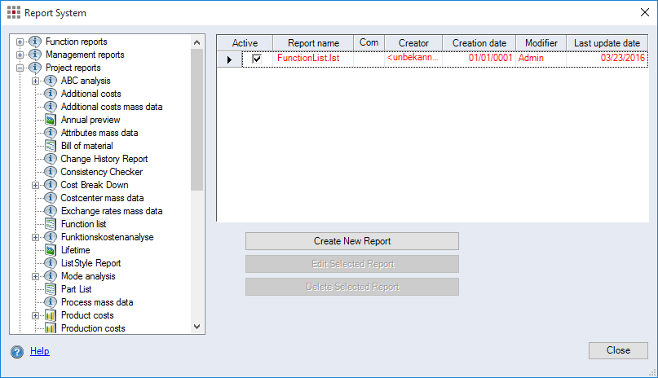This screenshot has width=658, height=378.
Task: Select the FunctionList.lst row selector arrow
Action: coord(230,59)
